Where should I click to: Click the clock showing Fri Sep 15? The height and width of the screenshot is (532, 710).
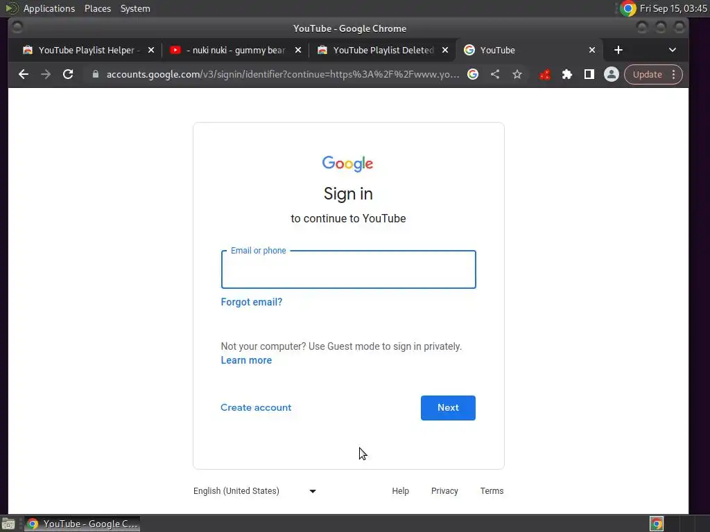pos(673,8)
